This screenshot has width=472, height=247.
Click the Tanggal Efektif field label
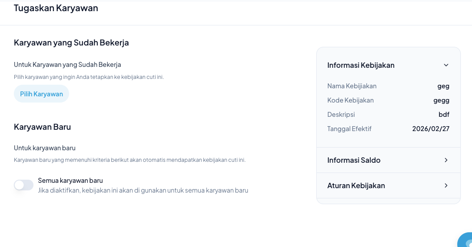pos(349,129)
